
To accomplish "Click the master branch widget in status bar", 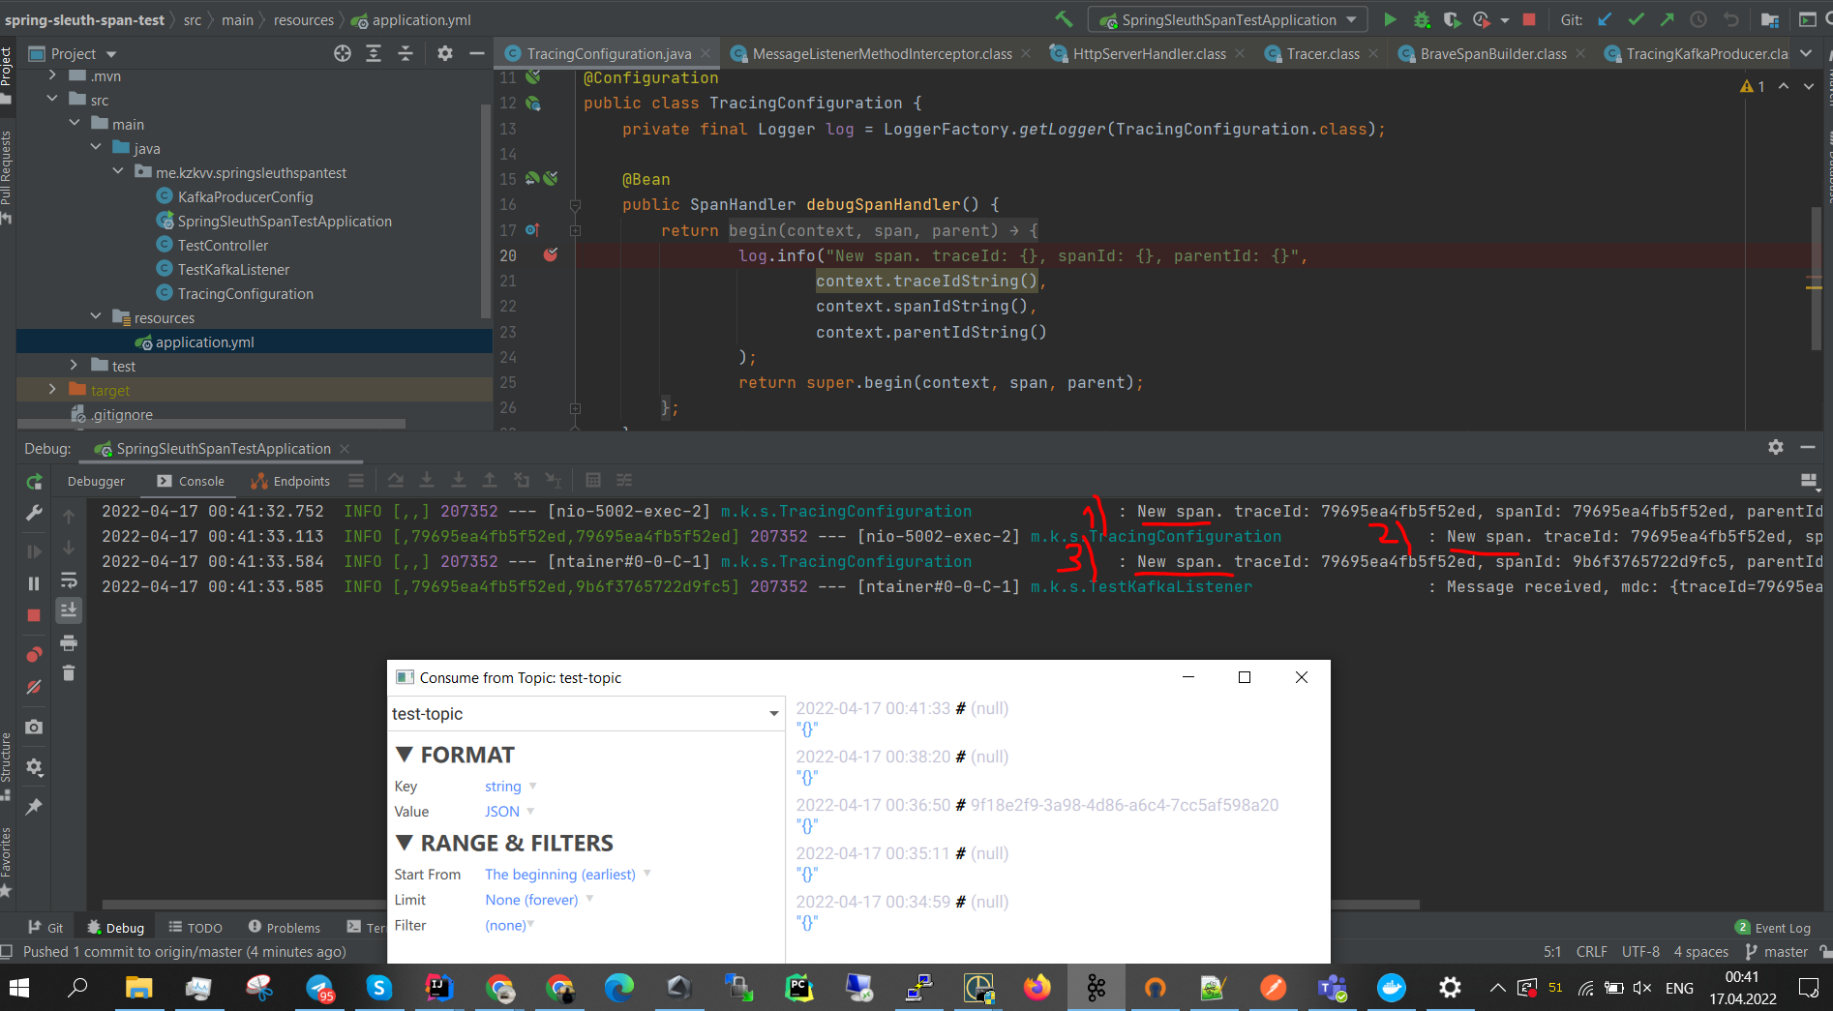I will 1777,952.
